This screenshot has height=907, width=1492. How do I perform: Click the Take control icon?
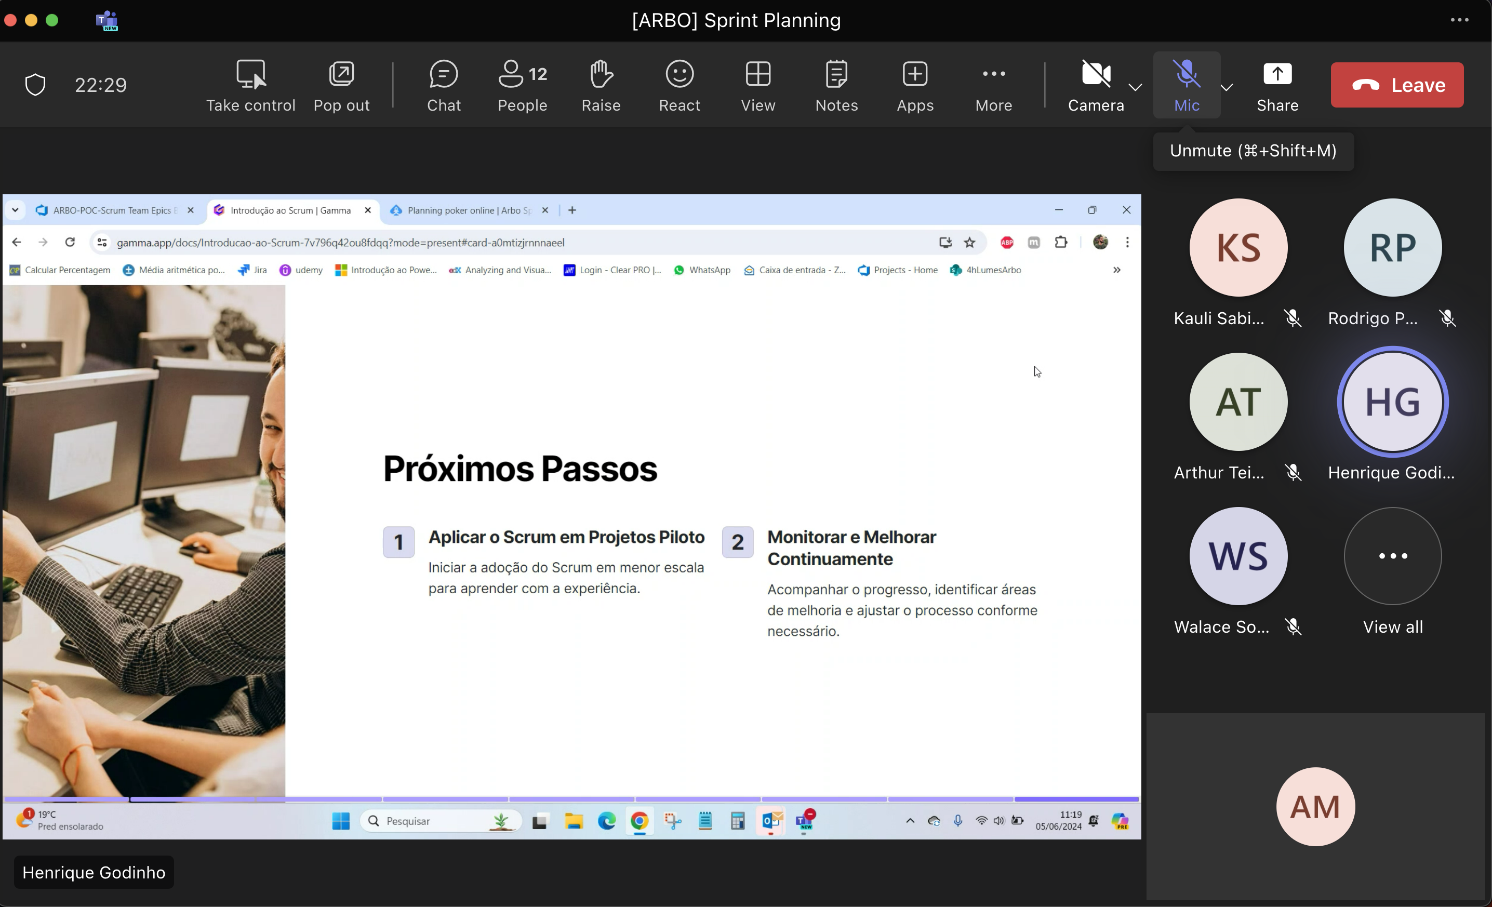point(251,85)
